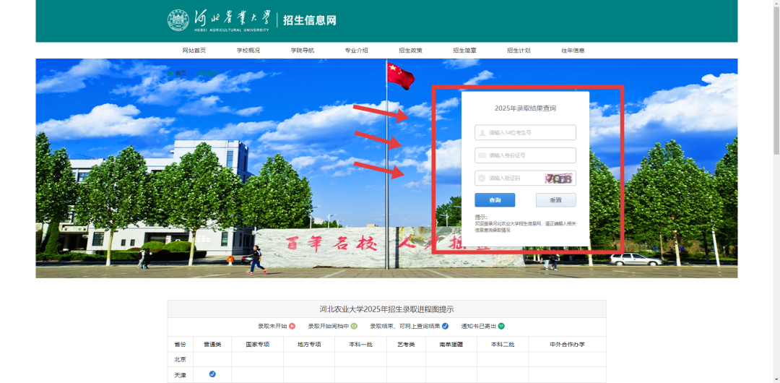The image size is (780, 383).
Task: Click the blue check legend icon for 可网上查询结果
Action: (445, 326)
